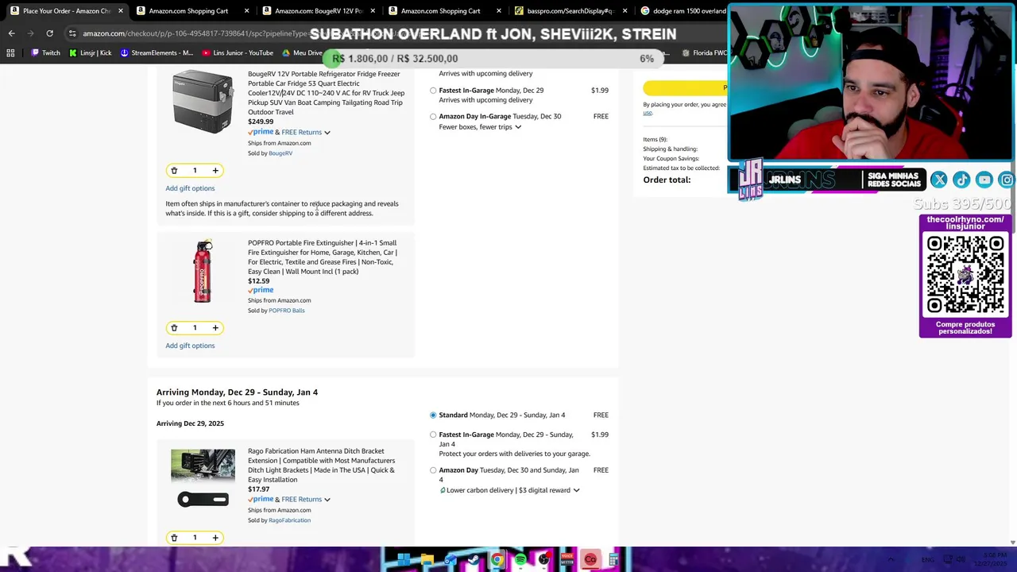Image resolution: width=1017 pixels, height=572 pixels.
Task: Increase the BougeRV refrigerator quantity with its plus icon
Action: 215,170
